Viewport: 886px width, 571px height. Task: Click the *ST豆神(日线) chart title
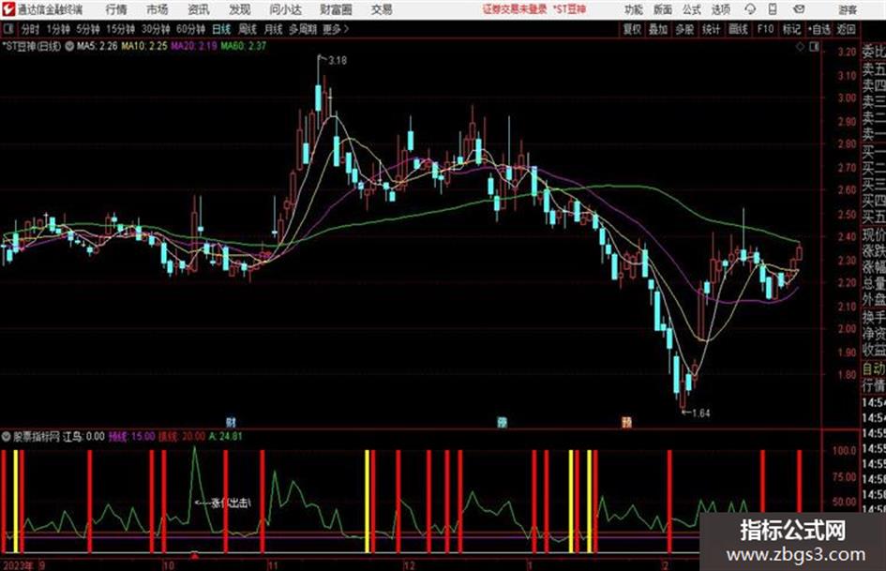pos(32,46)
